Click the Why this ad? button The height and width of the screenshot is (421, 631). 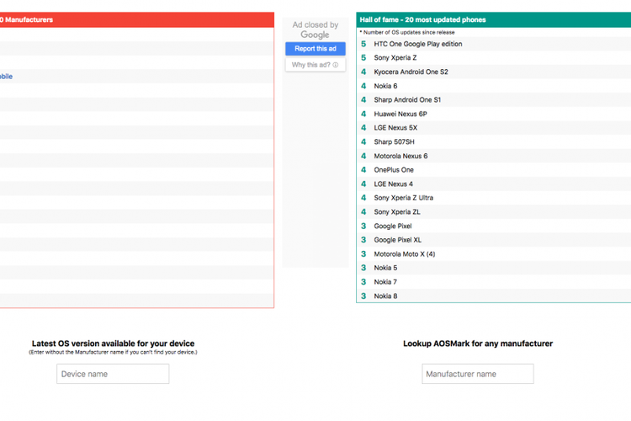click(x=310, y=65)
